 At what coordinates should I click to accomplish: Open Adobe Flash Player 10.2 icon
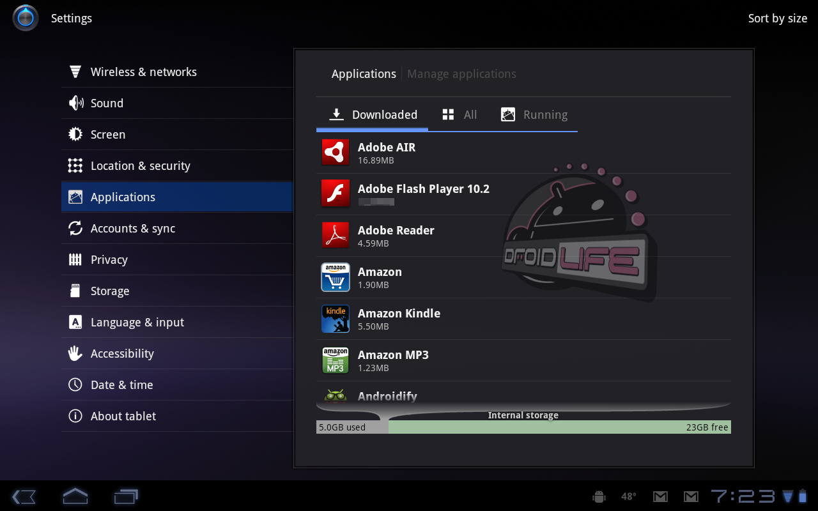[x=335, y=194]
